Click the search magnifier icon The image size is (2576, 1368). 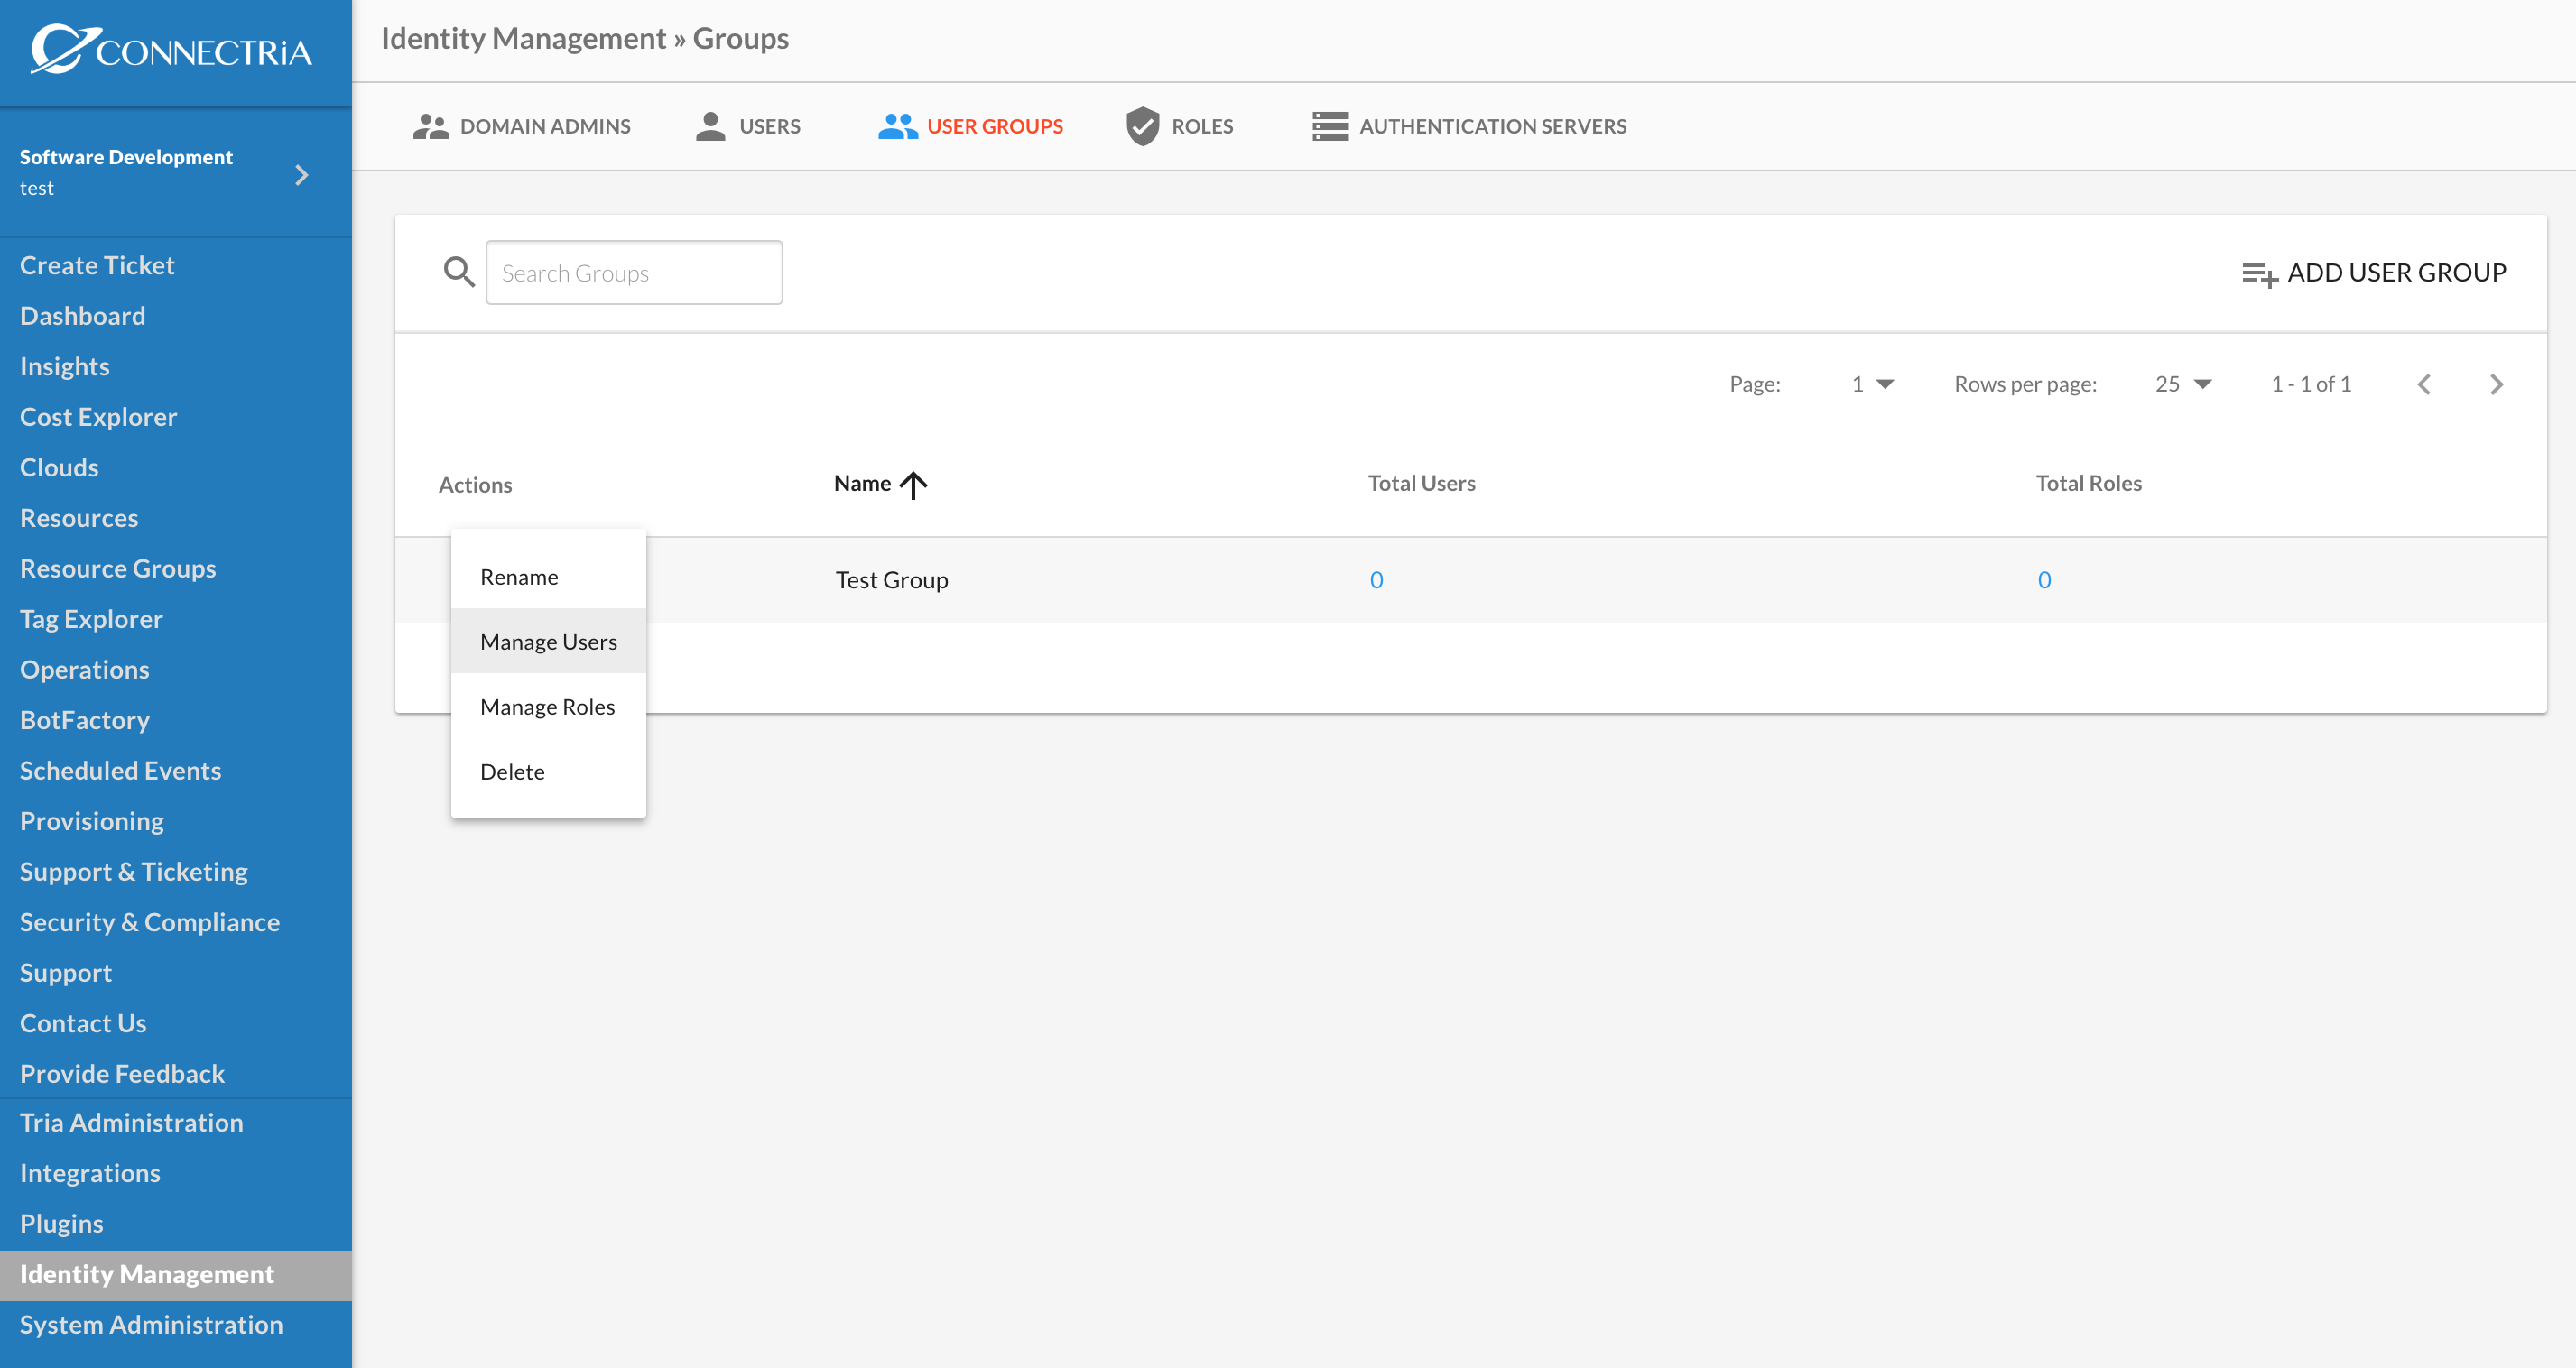(459, 272)
